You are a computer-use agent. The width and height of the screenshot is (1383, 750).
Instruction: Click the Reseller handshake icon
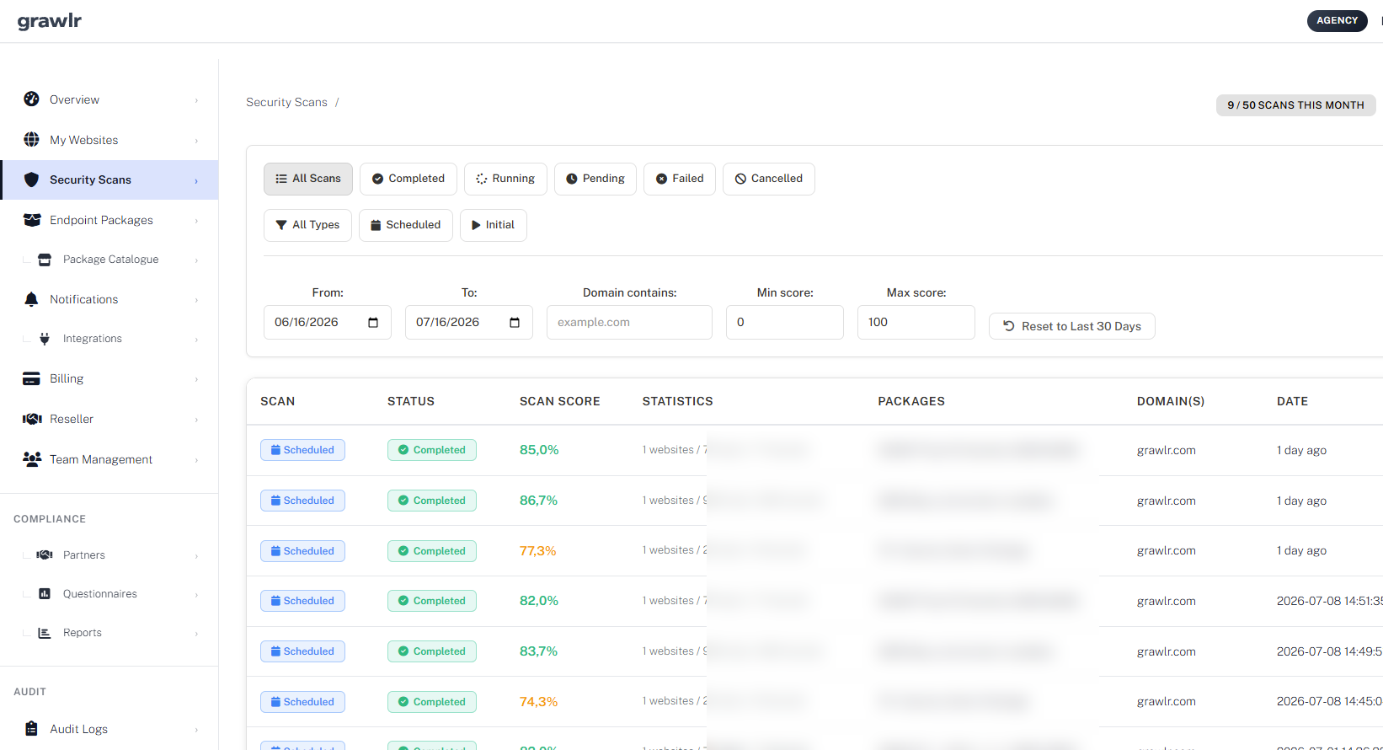(x=32, y=419)
